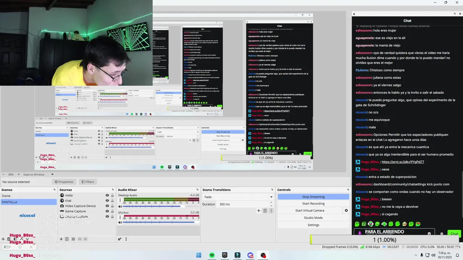Open Spotify from the taskbar

coord(212,255)
